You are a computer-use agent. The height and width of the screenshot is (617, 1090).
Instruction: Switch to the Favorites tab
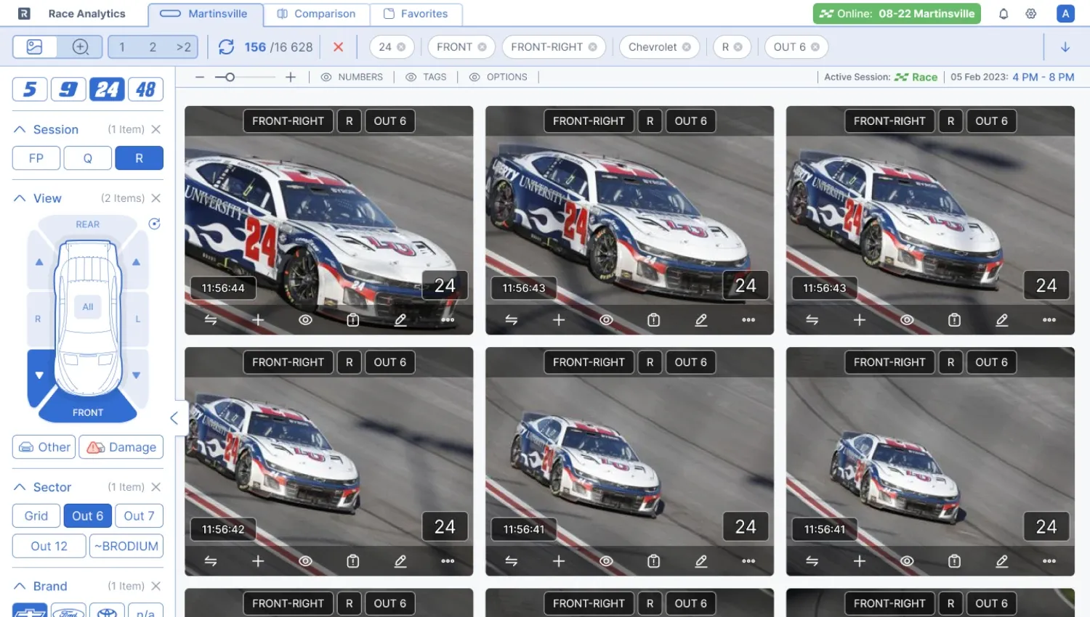point(416,14)
